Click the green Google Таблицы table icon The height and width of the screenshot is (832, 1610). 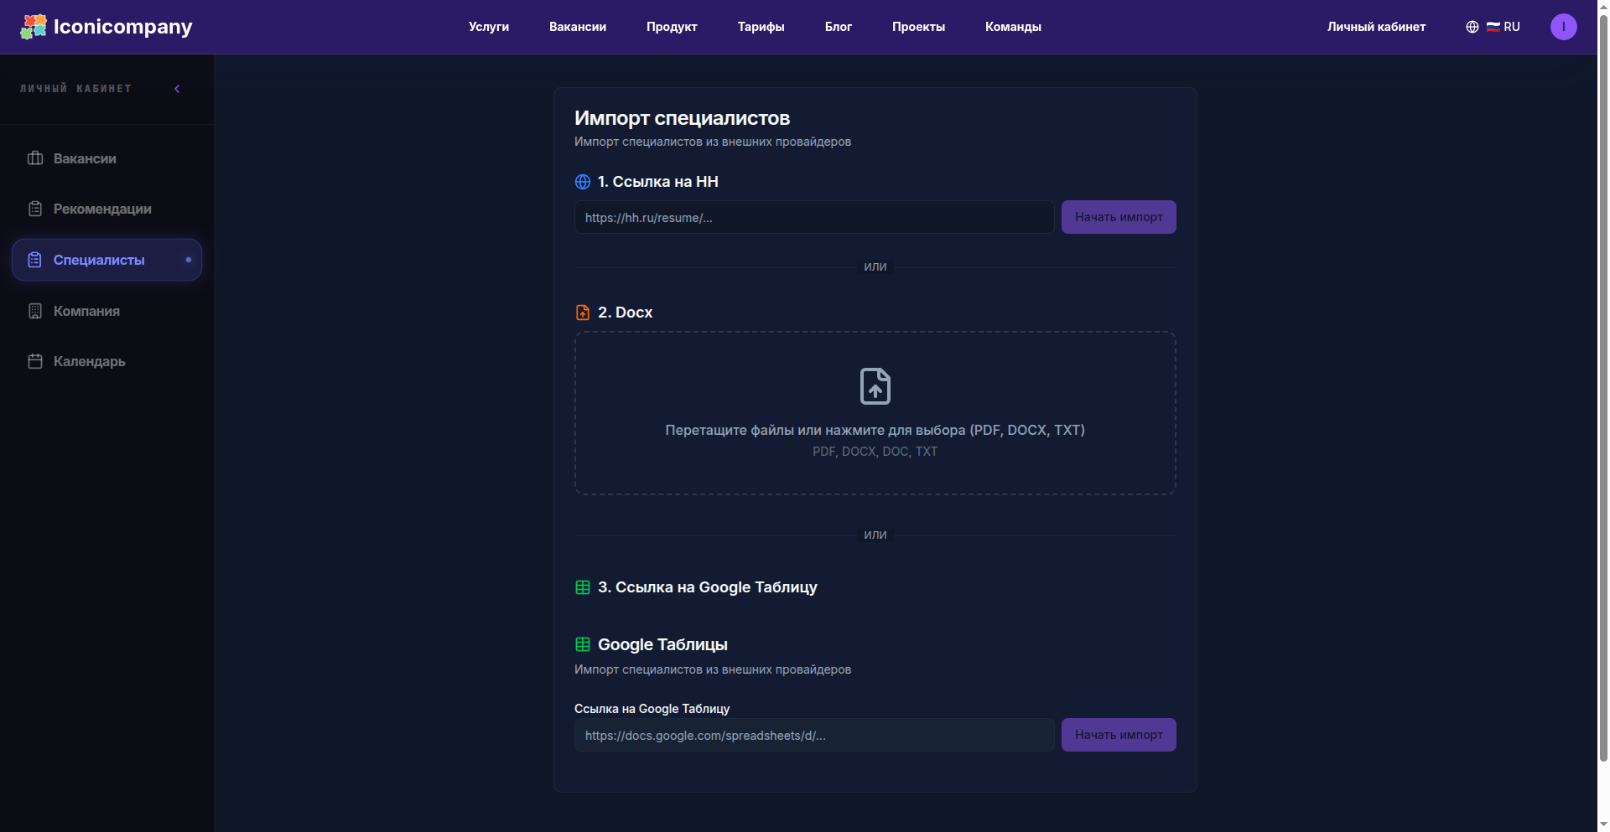pyautogui.click(x=583, y=644)
